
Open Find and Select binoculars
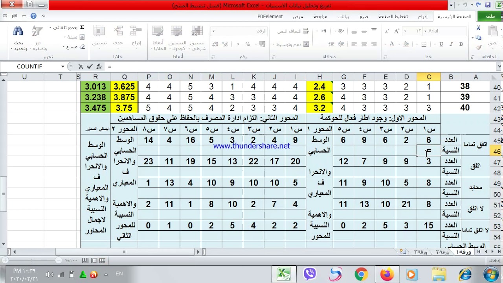(18, 38)
